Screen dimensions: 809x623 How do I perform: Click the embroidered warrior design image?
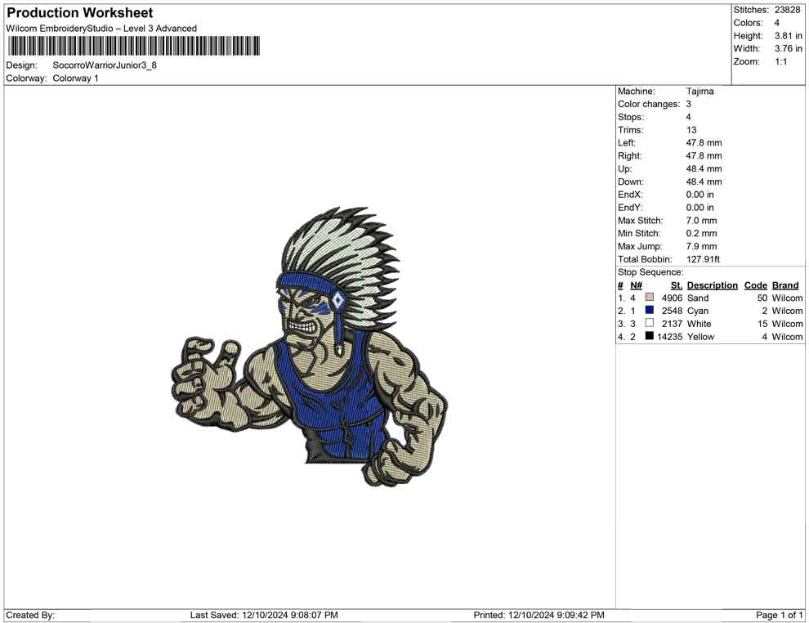click(x=311, y=347)
